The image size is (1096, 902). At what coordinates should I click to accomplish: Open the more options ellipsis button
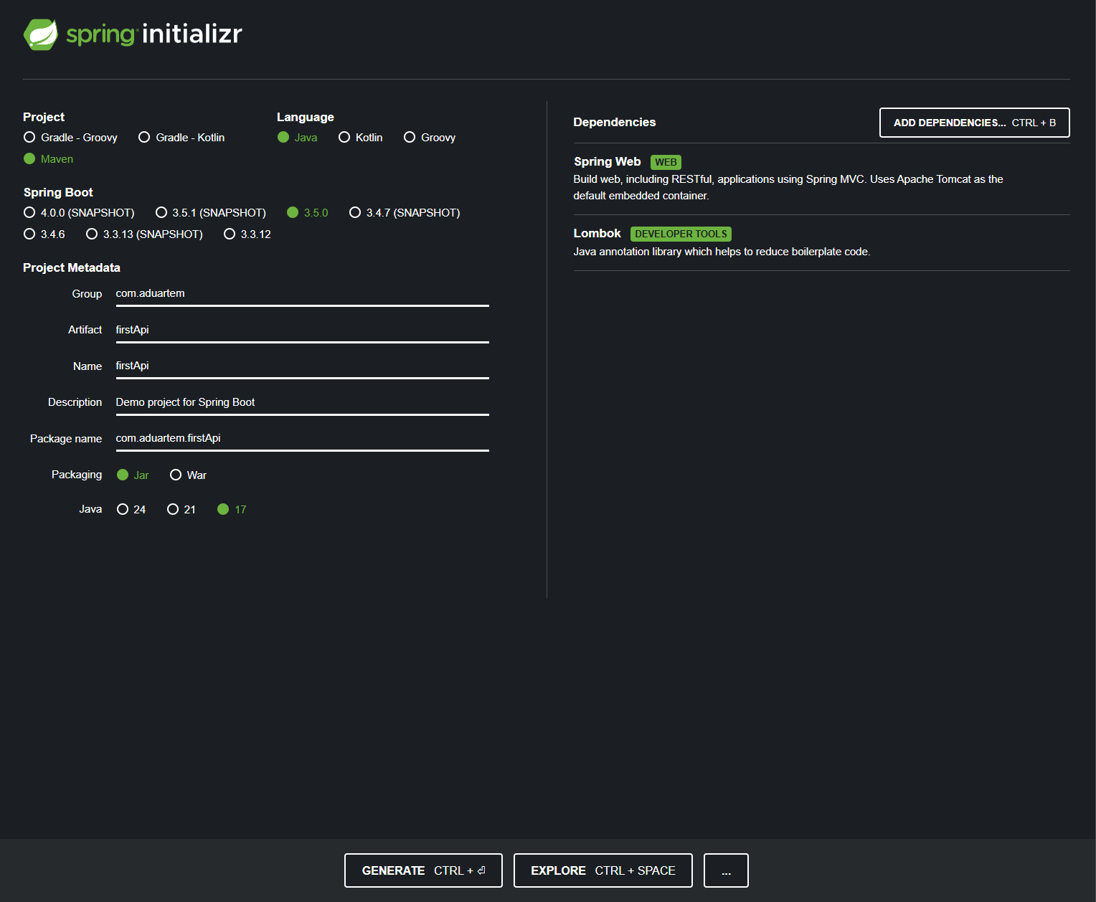point(726,870)
